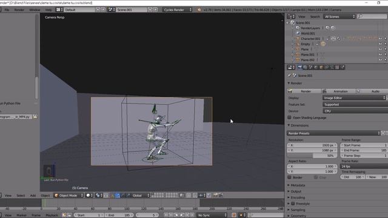Viewport: 388px width, 218px height.
Task: Open the 3D viewport Add menu
Action: 33,196
